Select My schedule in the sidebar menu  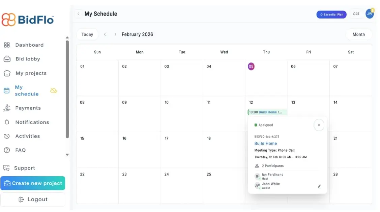(x=27, y=90)
